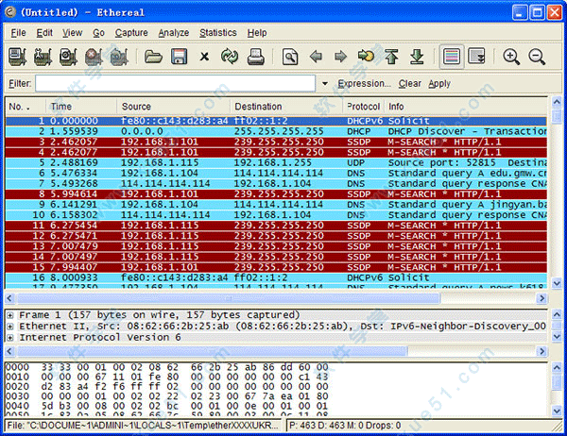567x436 pixels.
Task: Sort by Info column header
Action: [466, 107]
